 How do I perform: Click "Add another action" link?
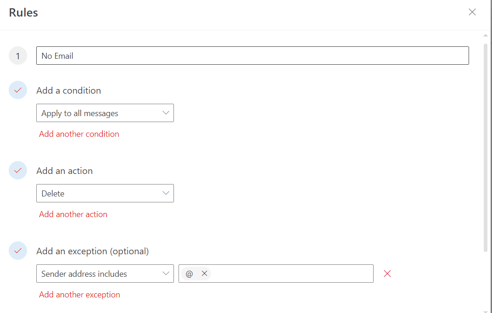73,214
